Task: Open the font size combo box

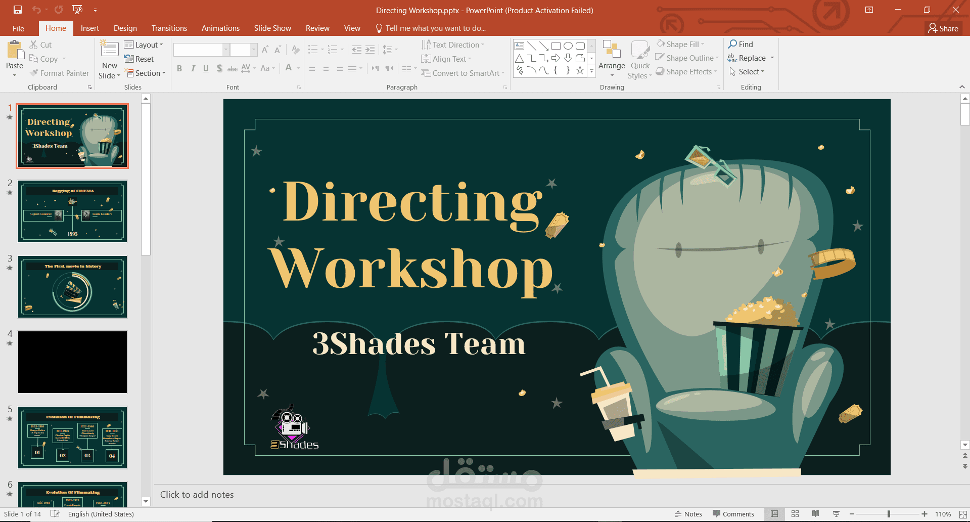Action: (x=244, y=50)
